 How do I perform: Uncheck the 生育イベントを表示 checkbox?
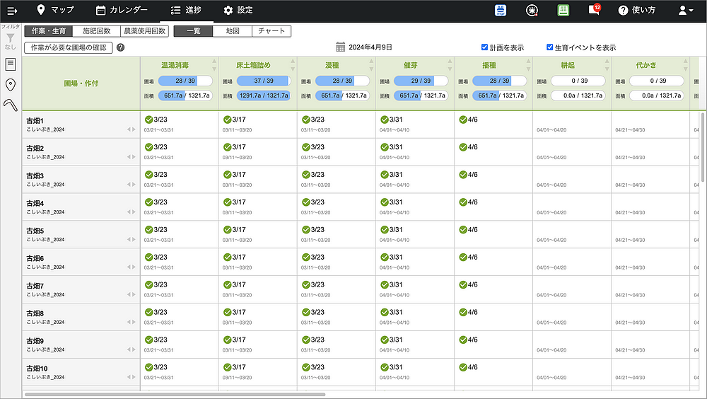tap(549, 47)
